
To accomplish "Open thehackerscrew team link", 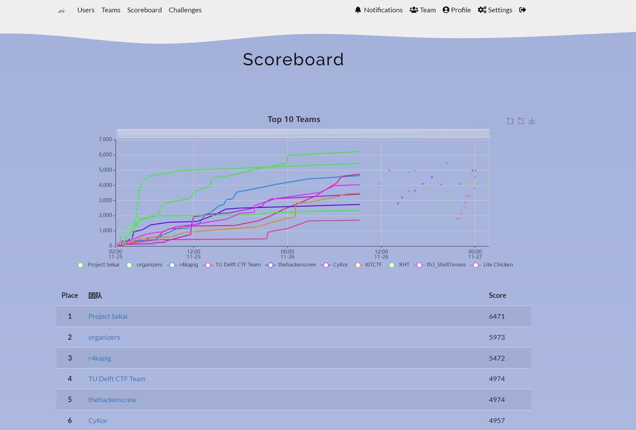I will point(112,399).
